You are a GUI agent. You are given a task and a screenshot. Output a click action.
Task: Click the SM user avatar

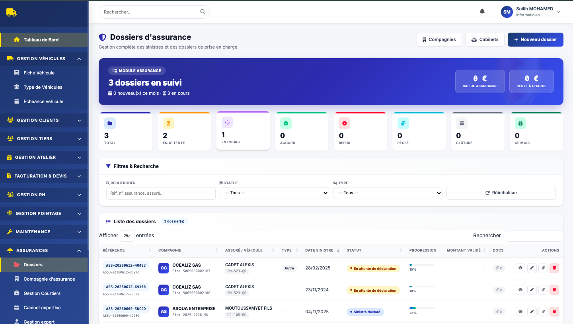point(507,12)
